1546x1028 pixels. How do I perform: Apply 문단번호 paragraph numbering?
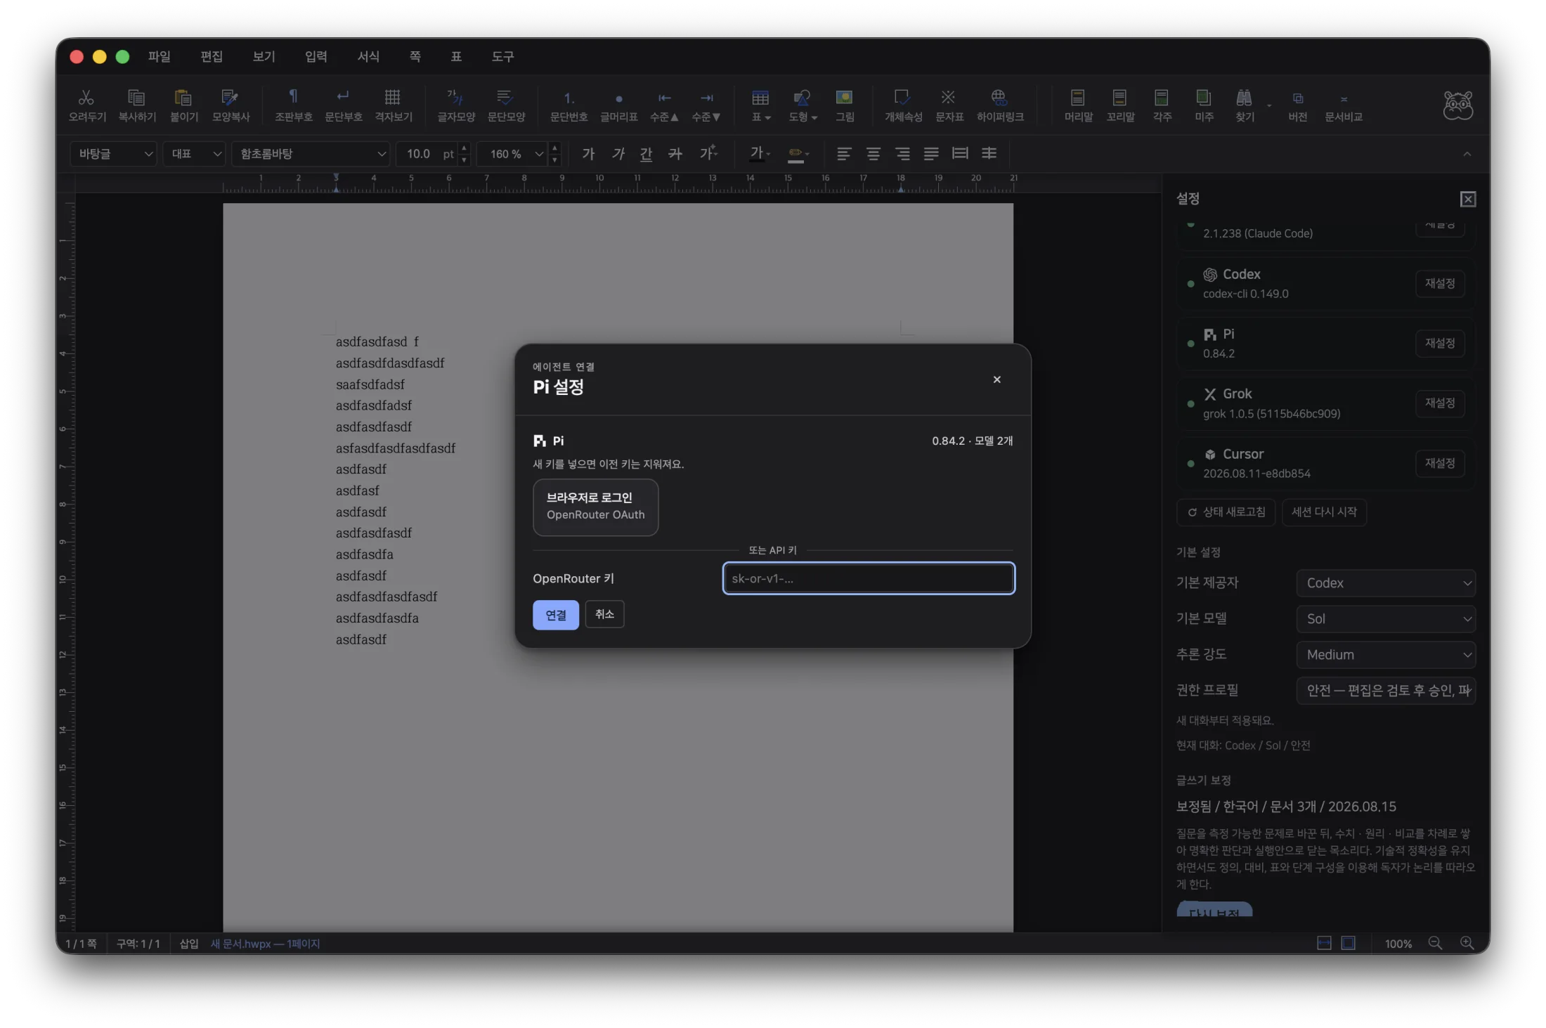[x=569, y=104]
